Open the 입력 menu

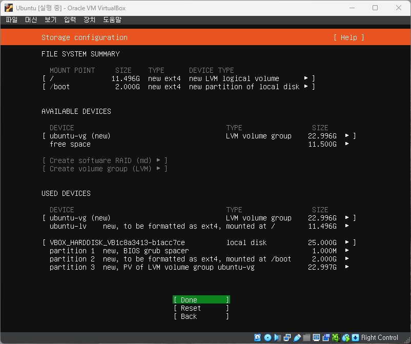click(70, 19)
